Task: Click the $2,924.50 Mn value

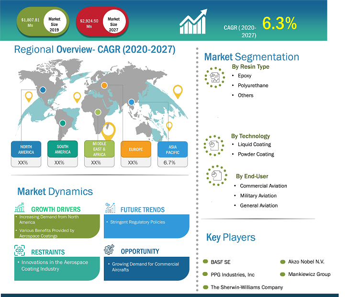Action: [x=89, y=23]
